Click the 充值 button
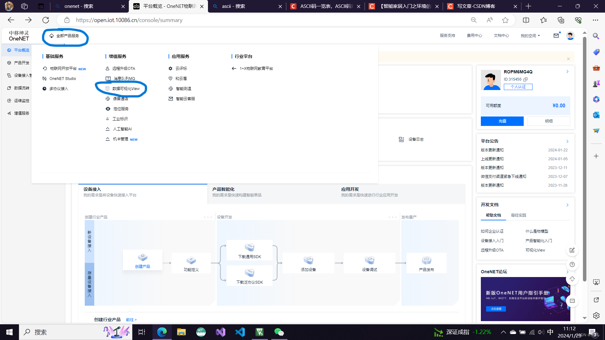The width and height of the screenshot is (605, 340). (502, 121)
